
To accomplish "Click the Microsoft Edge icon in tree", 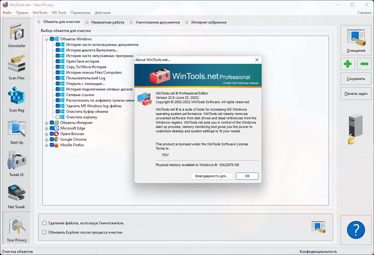I will click(x=57, y=128).
